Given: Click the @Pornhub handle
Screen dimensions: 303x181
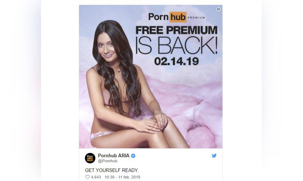Looking at the screenshot, I should coord(107,161).
